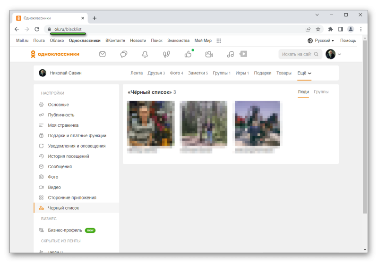Click the browser Forward arrow

coord(27,29)
